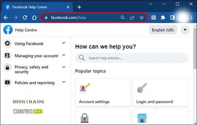Click the scrollbar up arrow

195,26
